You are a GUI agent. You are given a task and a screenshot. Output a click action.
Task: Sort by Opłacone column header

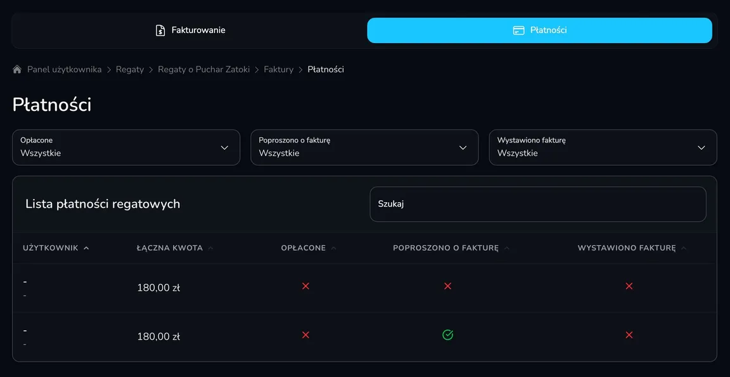[309, 248]
